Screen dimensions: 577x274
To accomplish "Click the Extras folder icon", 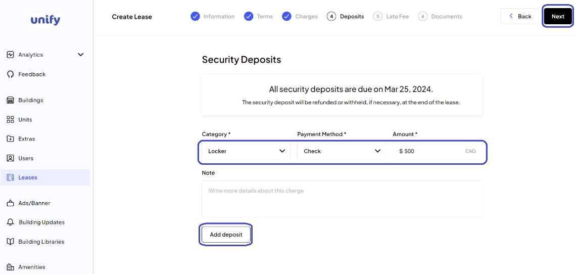I will (x=10, y=139).
